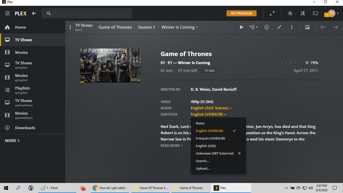Screen dimensions: 343x193
Task: Switch to Chrome 'How do I get subtit...' window
Action: 111,188
